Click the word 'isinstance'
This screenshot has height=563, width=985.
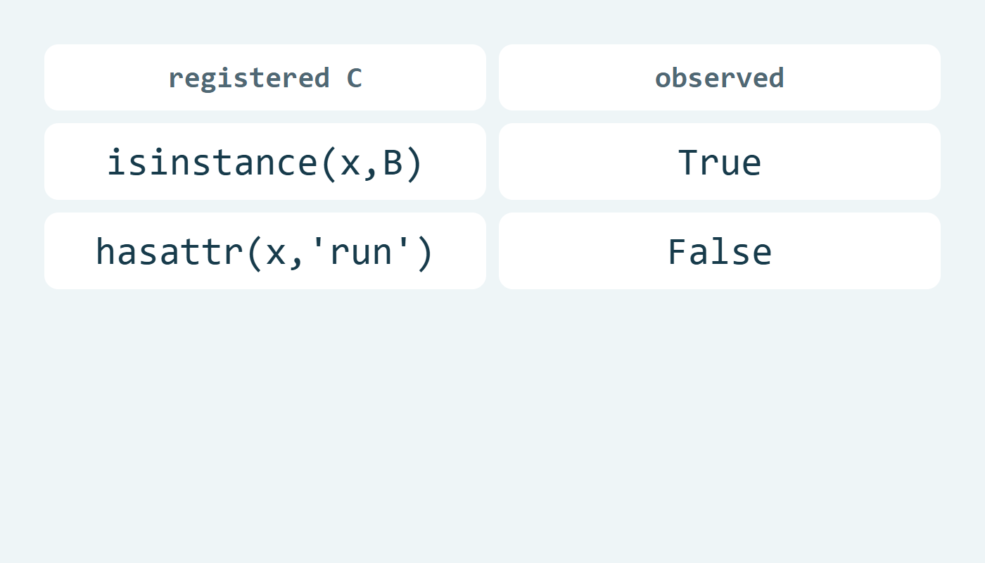tap(212, 163)
